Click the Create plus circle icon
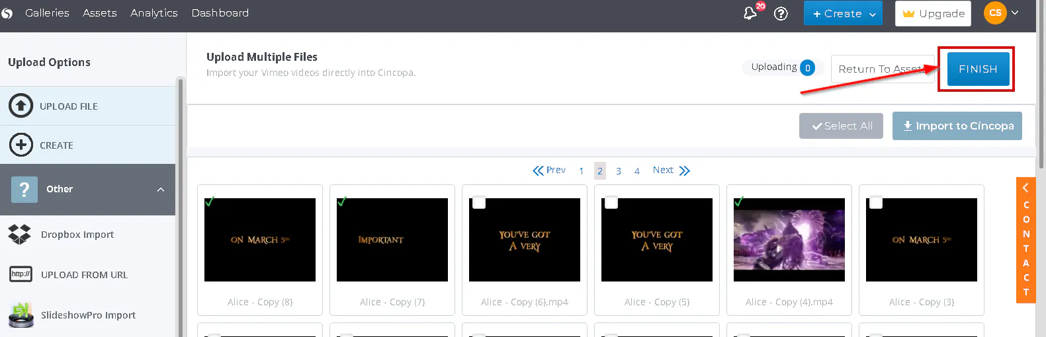 click(x=21, y=145)
